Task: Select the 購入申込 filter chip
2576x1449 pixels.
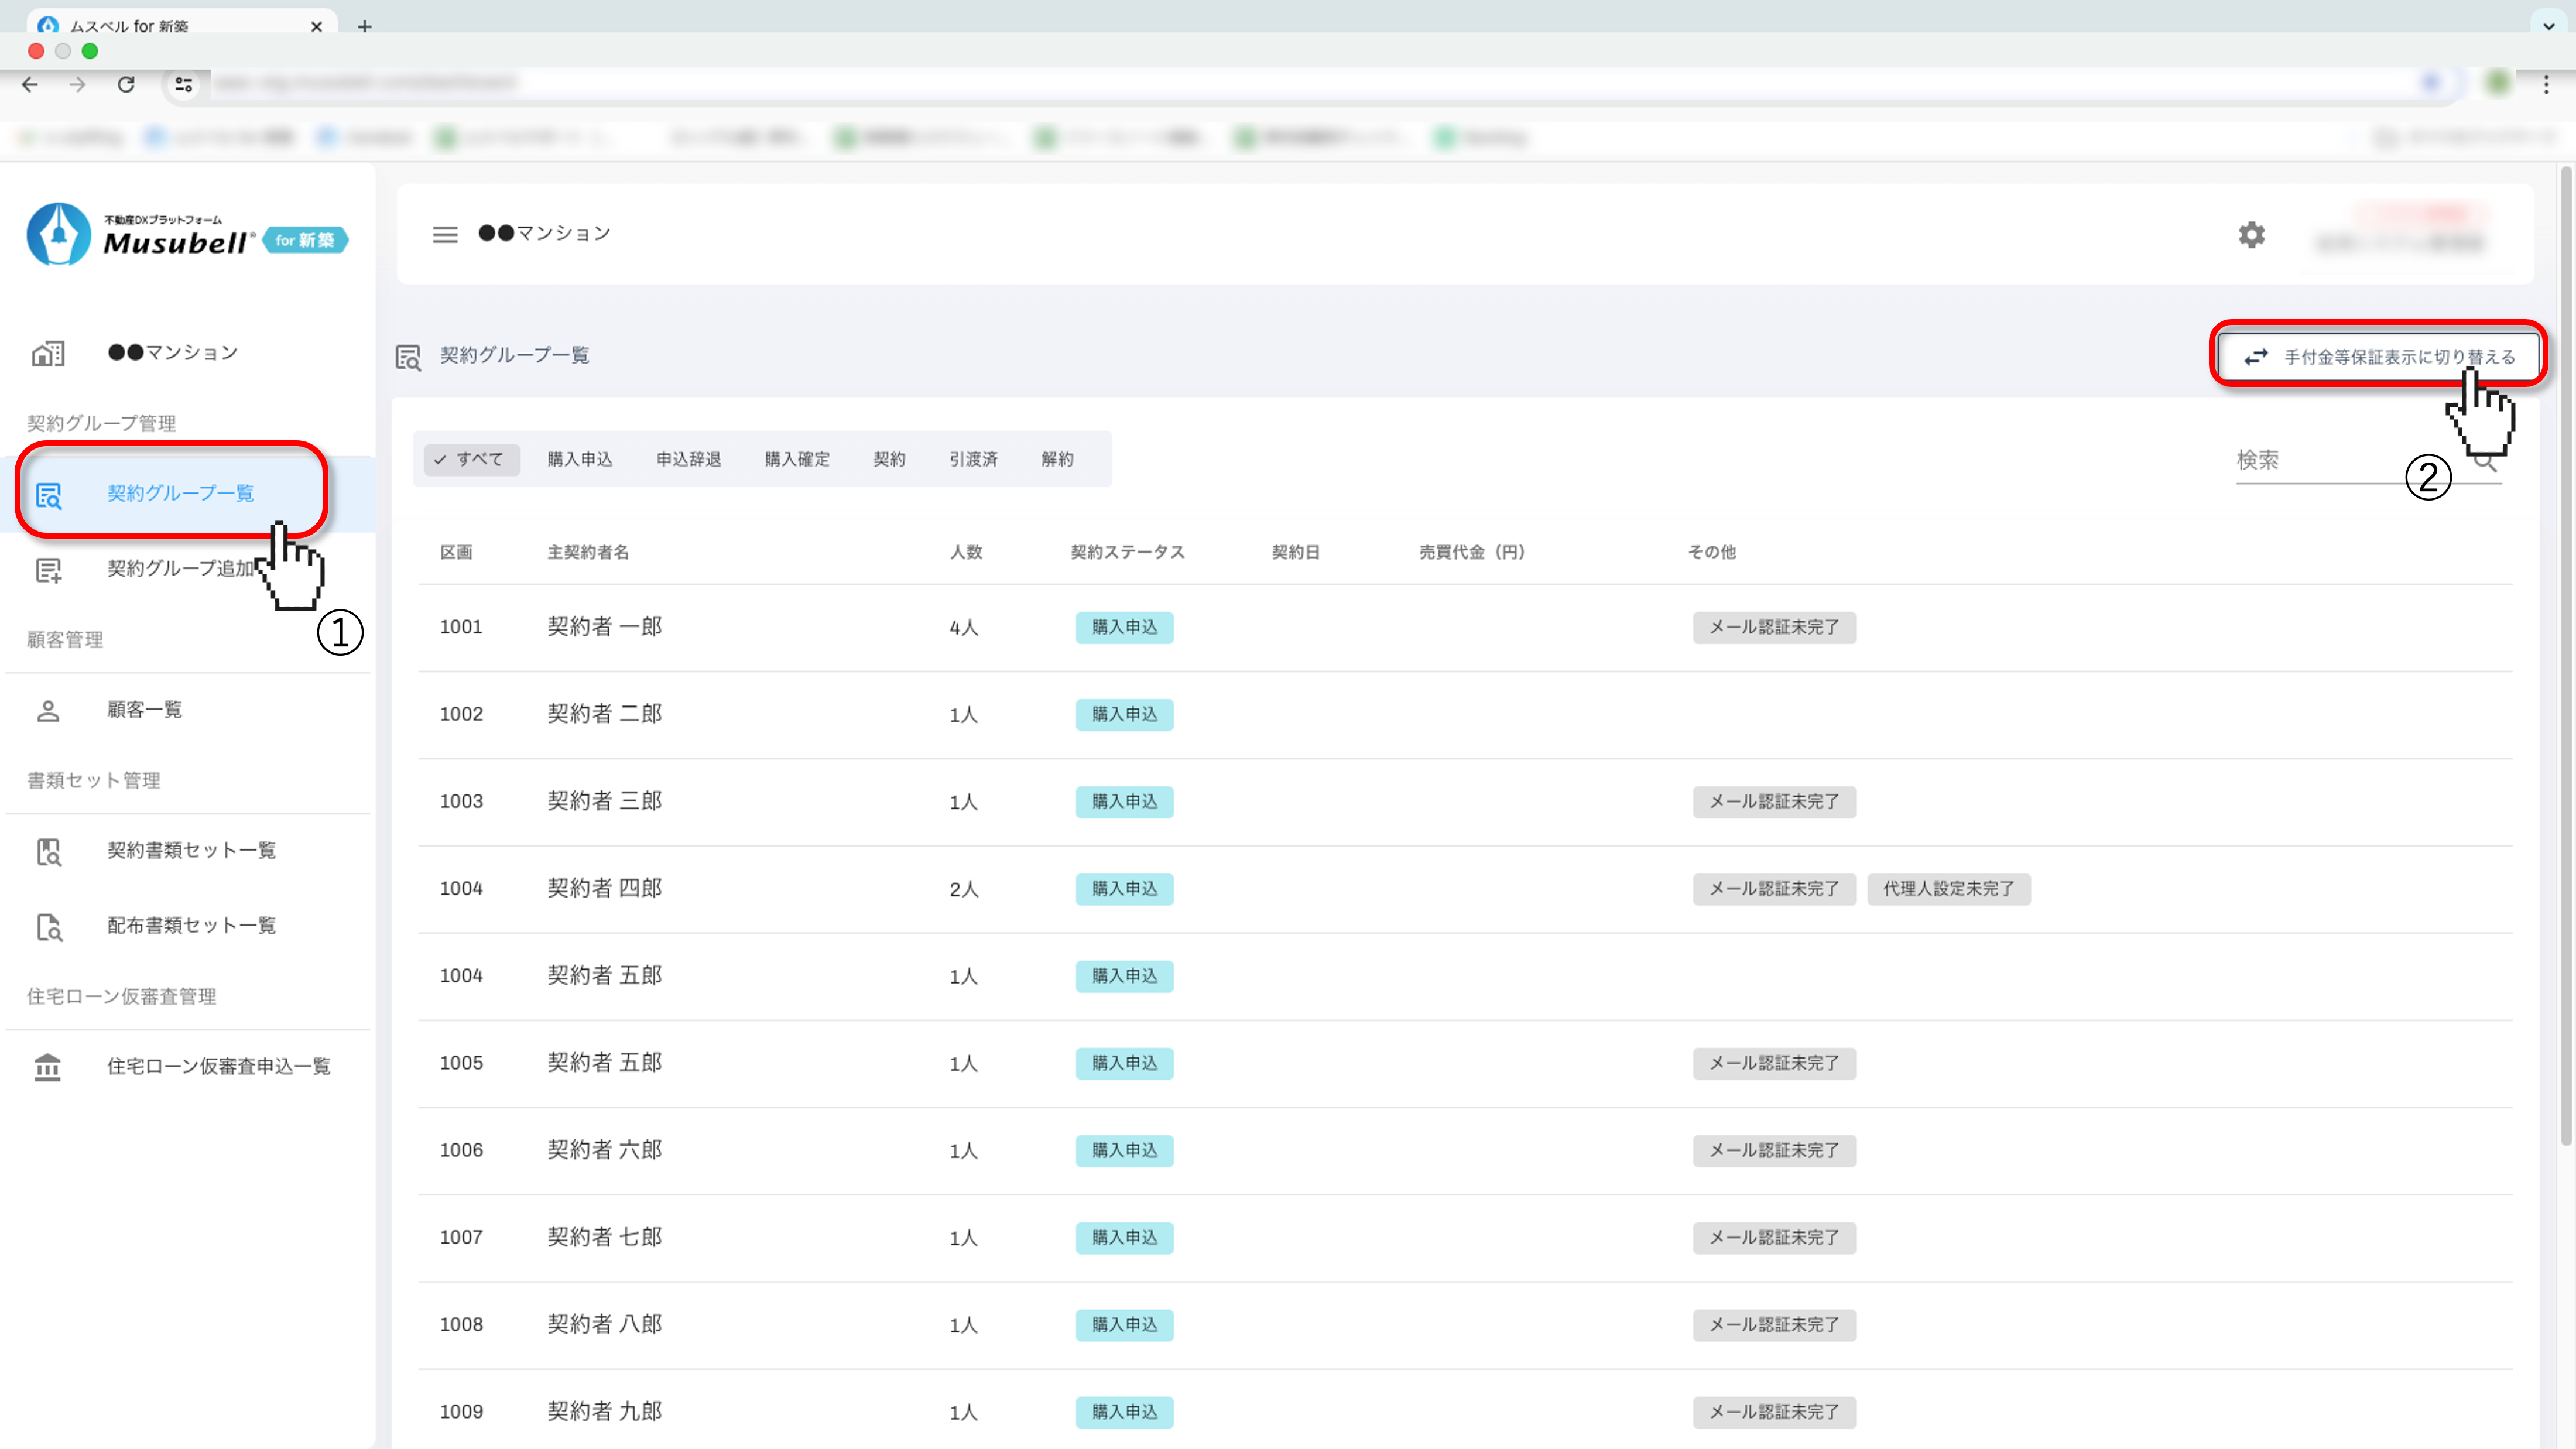Action: click(580, 459)
